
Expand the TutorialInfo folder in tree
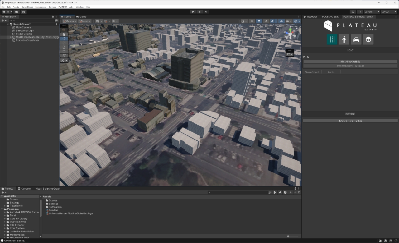tap(5, 206)
